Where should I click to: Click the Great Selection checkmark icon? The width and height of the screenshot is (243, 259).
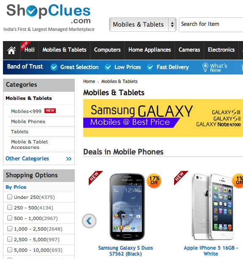point(54,67)
